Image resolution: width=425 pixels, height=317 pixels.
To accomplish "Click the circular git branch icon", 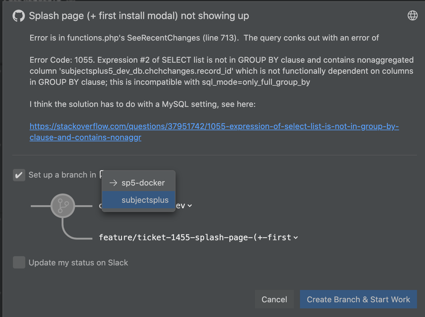I will tap(63, 206).
